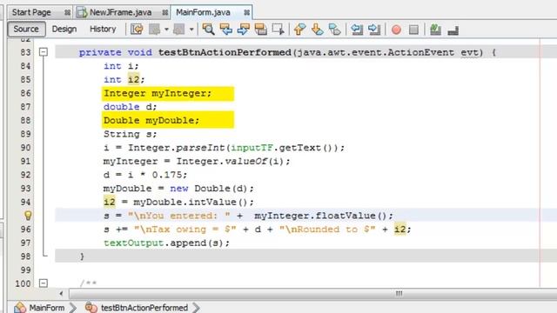557x313 pixels.
Task: Click line number 96 in gutter
Action: pyautogui.click(x=25, y=230)
